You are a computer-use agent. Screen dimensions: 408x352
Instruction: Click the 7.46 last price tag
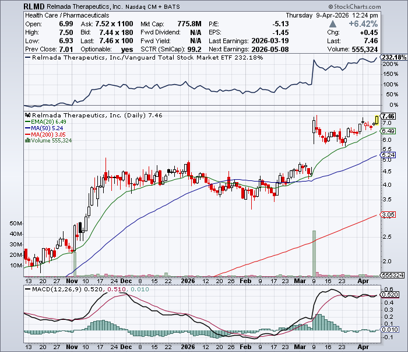388,116
